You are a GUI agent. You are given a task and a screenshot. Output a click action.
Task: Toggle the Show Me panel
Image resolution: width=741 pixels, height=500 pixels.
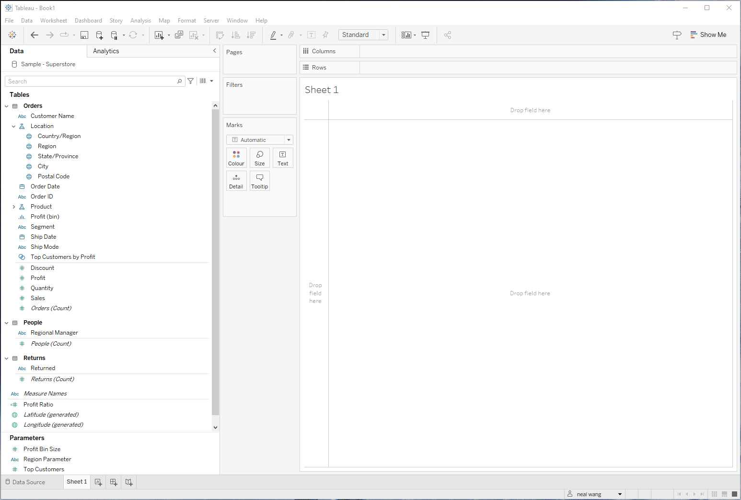coord(708,35)
